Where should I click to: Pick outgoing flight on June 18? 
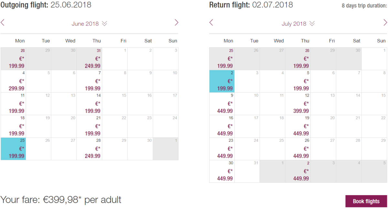[x=13, y=126]
